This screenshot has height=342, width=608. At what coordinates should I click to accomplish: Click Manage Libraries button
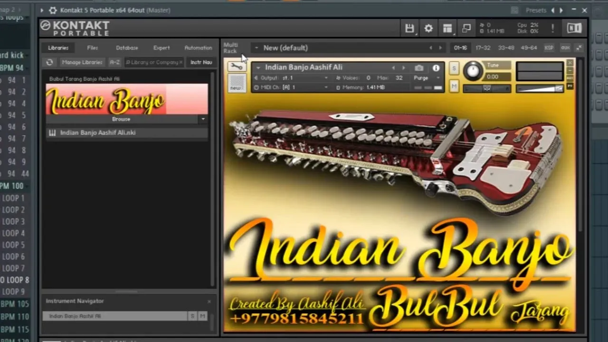82,62
